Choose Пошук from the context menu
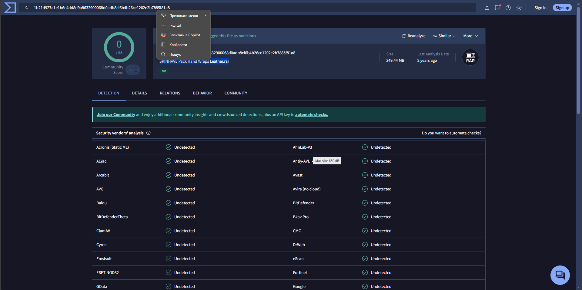The width and height of the screenshot is (582, 290). point(183,54)
